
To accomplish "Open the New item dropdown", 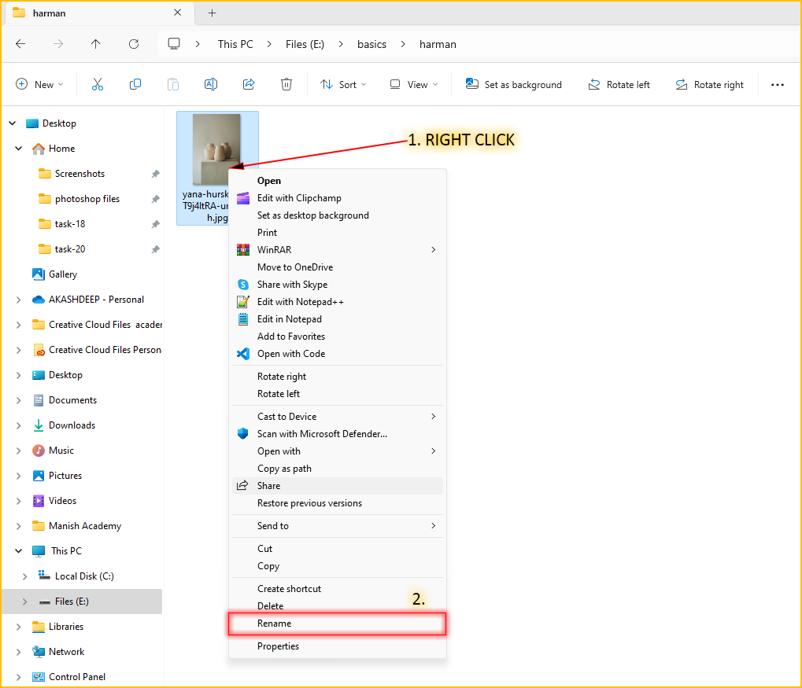I will 39,85.
